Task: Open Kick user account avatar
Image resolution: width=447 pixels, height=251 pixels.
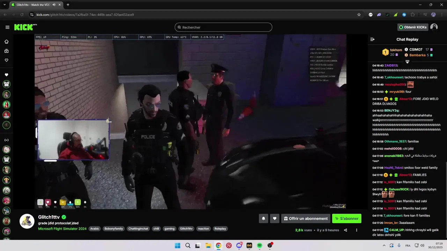Action: pos(434,27)
